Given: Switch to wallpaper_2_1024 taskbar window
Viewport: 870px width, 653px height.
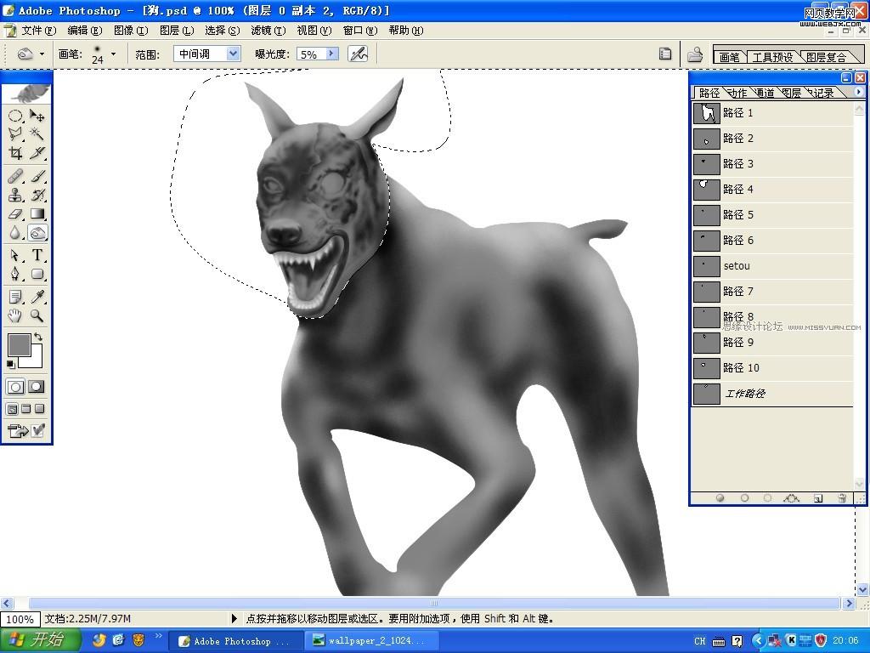Looking at the screenshot, I should point(370,640).
